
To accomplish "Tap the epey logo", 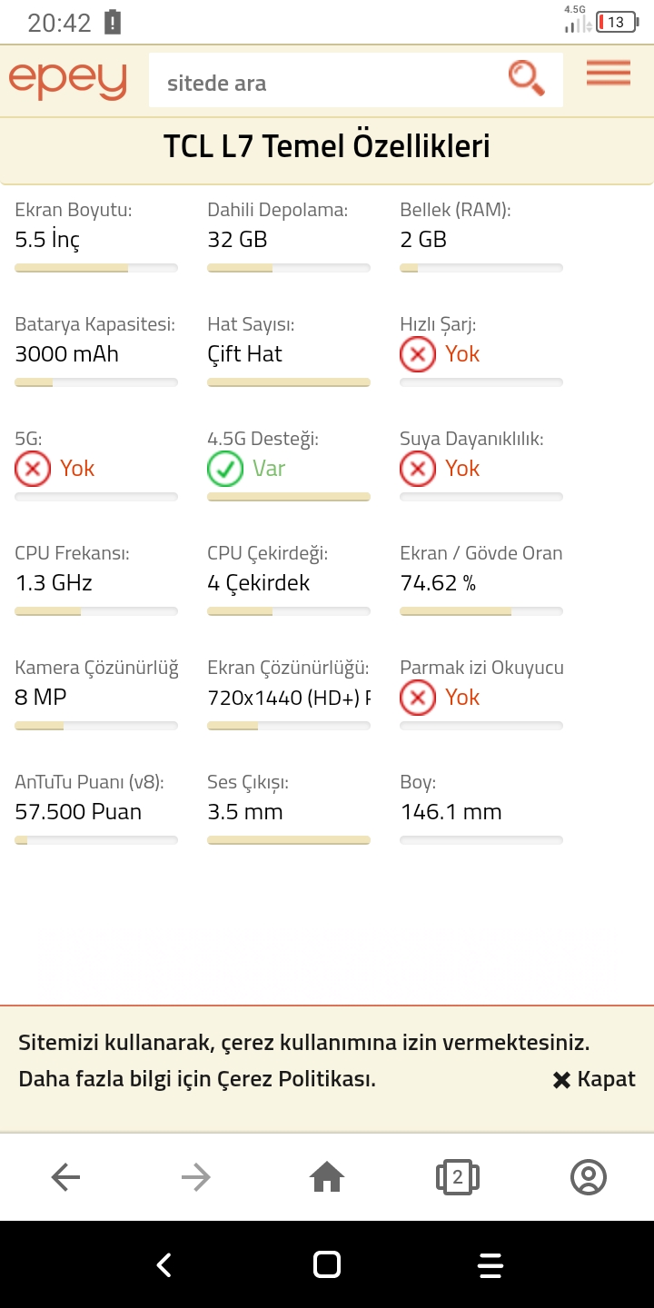I will [x=67, y=81].
